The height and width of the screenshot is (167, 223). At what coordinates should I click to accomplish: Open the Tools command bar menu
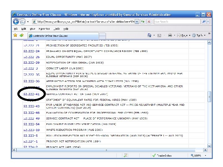pyautogui.click(x=199, y=35)
